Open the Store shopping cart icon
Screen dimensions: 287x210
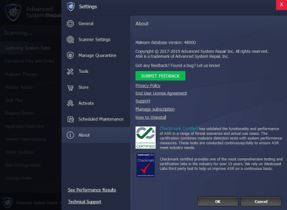tap(70, 87)
